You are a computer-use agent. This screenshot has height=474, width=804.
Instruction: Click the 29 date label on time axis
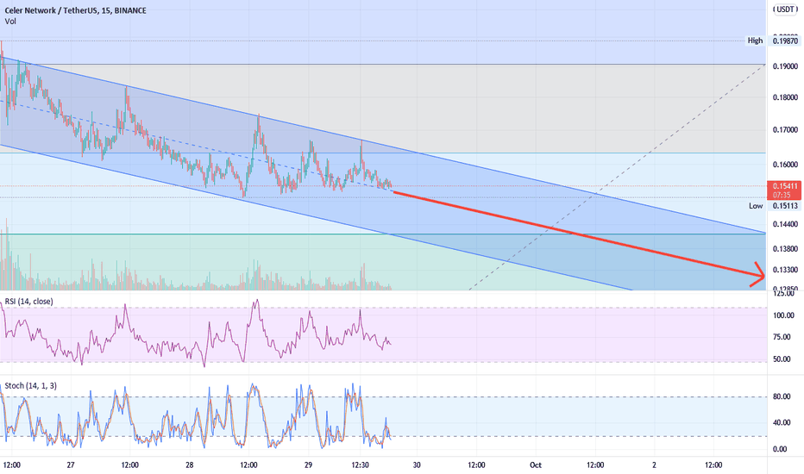(308, 465)
